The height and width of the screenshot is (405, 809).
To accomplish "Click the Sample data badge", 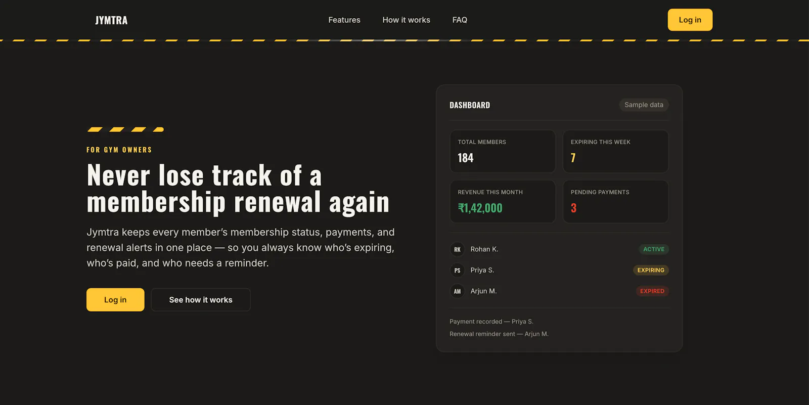I will point(644,105).
